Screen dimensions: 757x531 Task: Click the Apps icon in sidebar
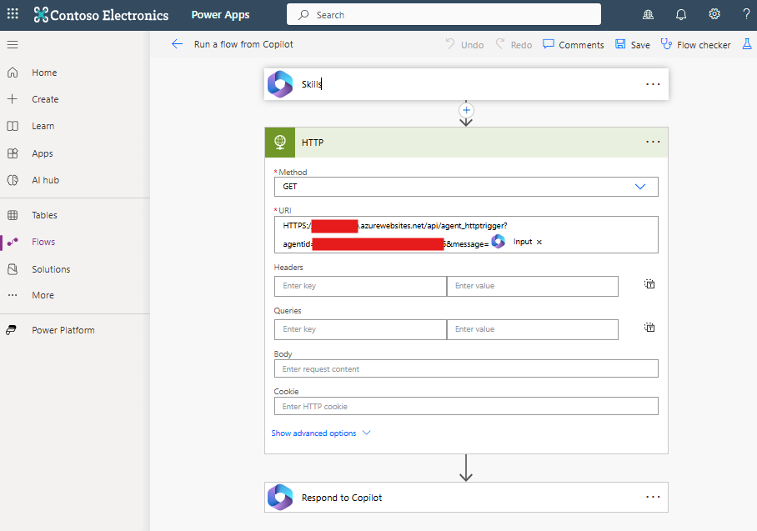(13, 153)
